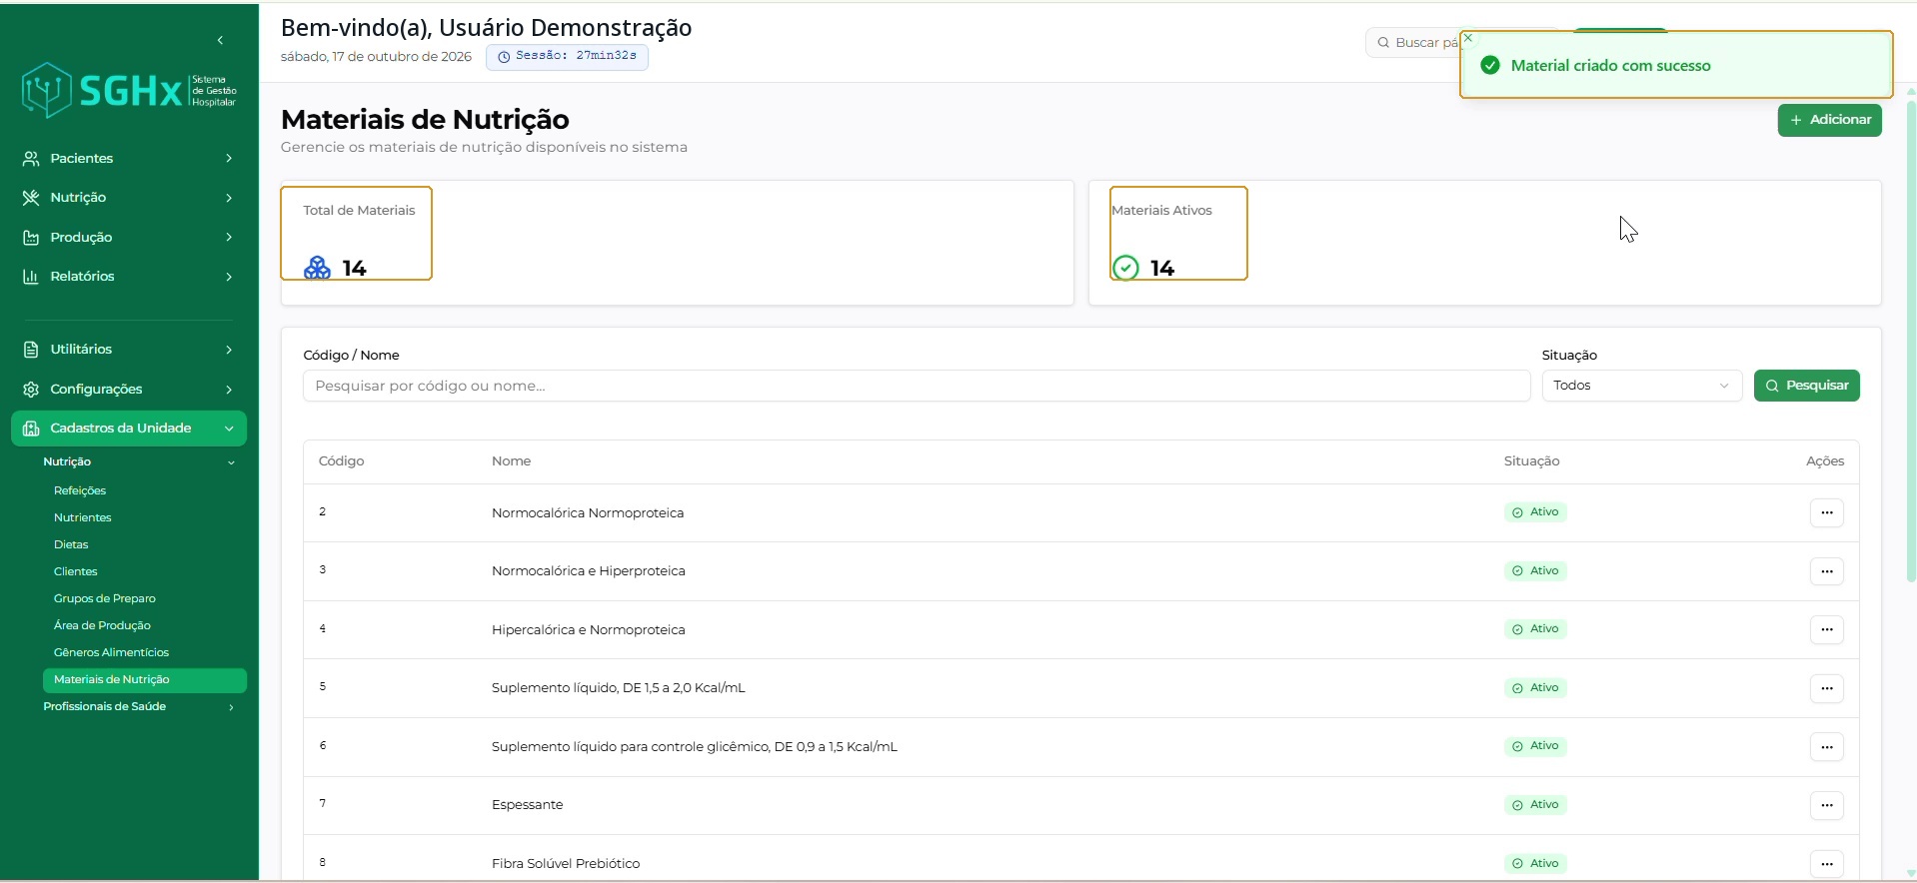Expand the Pacientes menu chevron
Viewport: 1917px width, 883px height.
tap(229, 159)
